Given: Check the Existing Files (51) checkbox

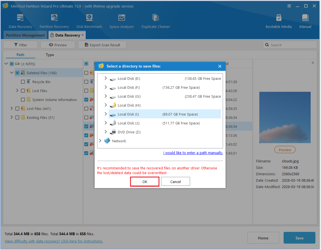Looking at the screenshot, I should (x=17, y=117).
